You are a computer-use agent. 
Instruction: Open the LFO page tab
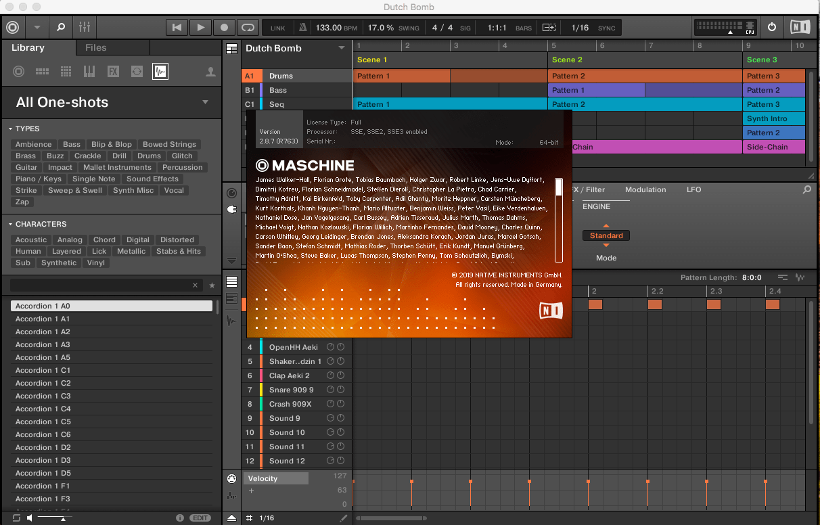[693, 190]
